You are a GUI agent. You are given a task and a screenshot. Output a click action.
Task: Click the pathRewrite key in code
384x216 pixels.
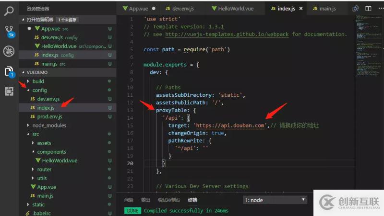tap(185, 141)
